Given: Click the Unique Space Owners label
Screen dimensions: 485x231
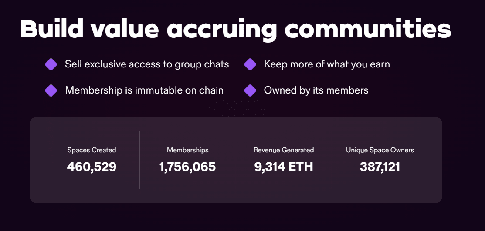Looking at the screenshot, I should [x=380, y=150].
